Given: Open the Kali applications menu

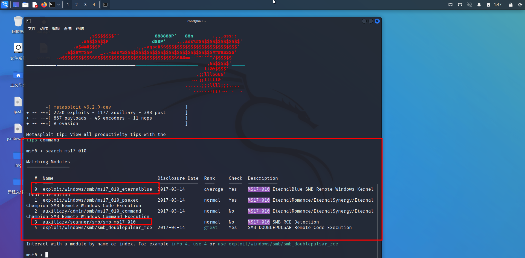Looking at the screenshot, I should coord(5,4).
